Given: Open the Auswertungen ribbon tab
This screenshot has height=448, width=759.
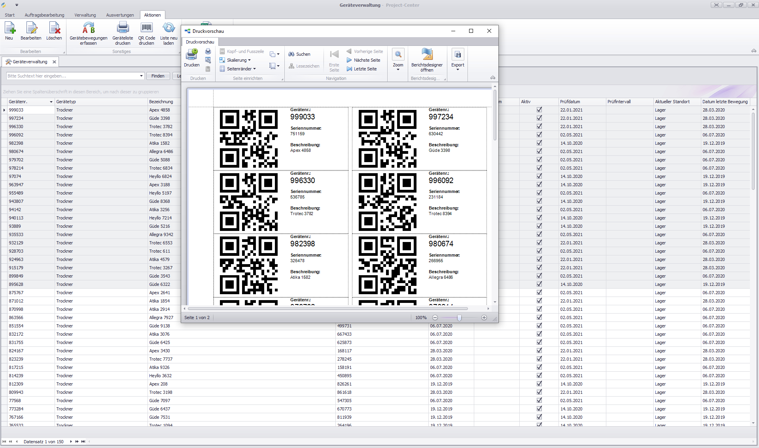Looking at the screenshot, I should [x=120, y=15].
